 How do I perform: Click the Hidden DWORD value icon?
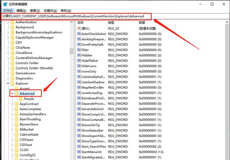[79, 55]
